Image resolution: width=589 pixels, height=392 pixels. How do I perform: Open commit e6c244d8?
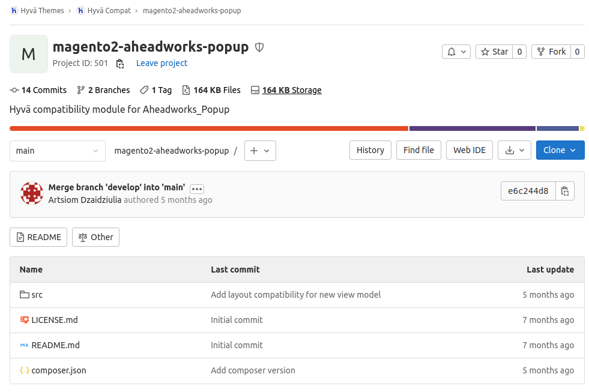pos(528,191)
